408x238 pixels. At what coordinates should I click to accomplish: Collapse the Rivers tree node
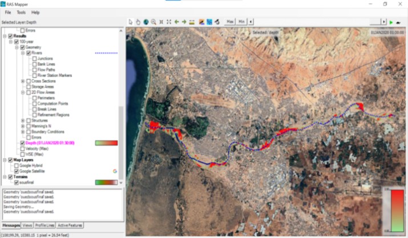coord(23,53)
